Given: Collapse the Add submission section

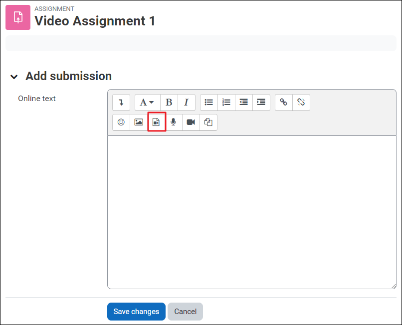Looking at the screenshot, I should 13,77.
